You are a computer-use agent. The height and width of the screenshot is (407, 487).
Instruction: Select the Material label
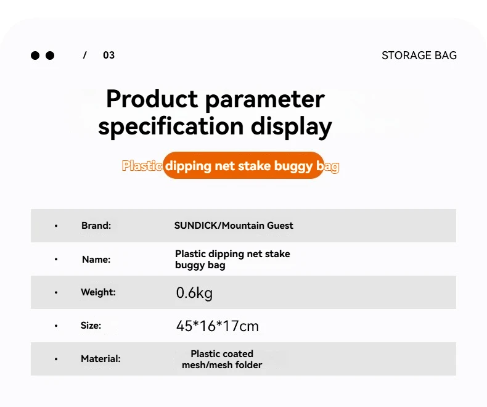point(100,359)
